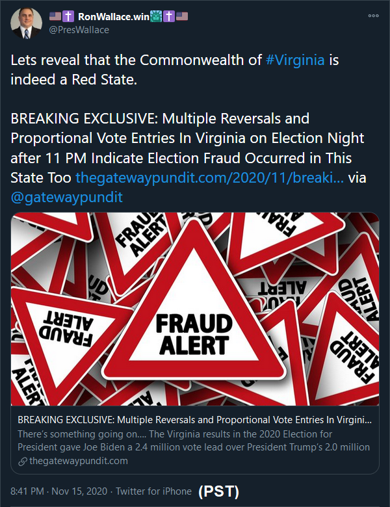
Task: Open the shortened thegatewaypundit.com/2020/11 link
Action: (210, 177)
